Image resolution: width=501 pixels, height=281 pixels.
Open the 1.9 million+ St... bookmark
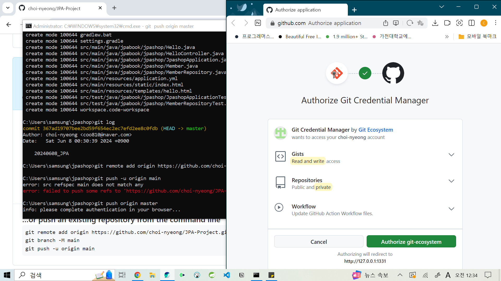click(x=347, y=37)
